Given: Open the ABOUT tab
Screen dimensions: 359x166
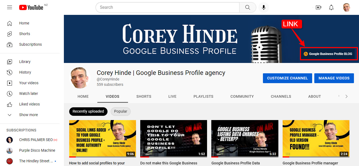Looking at the screenshot, I should coord(315,96).
